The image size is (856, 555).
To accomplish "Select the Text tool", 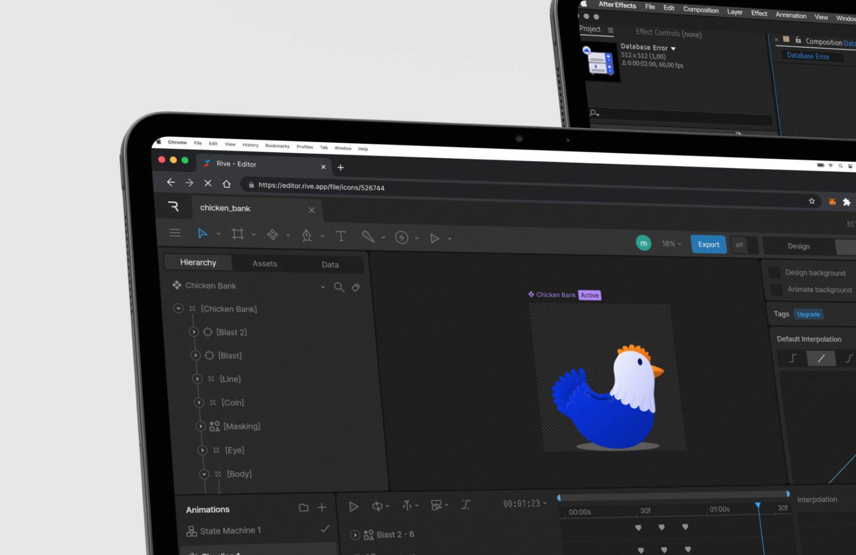I will pos(341,236).
